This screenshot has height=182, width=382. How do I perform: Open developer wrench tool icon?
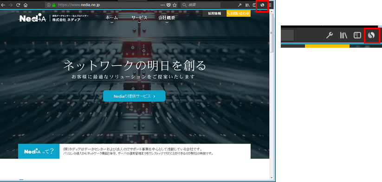[x=240, y=5]
